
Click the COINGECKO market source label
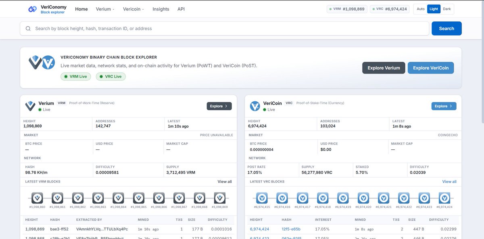pyautogui.click(x=448, y=135)
